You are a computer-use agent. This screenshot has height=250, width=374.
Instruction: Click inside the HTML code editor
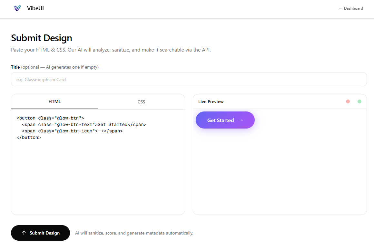point(98,162)
